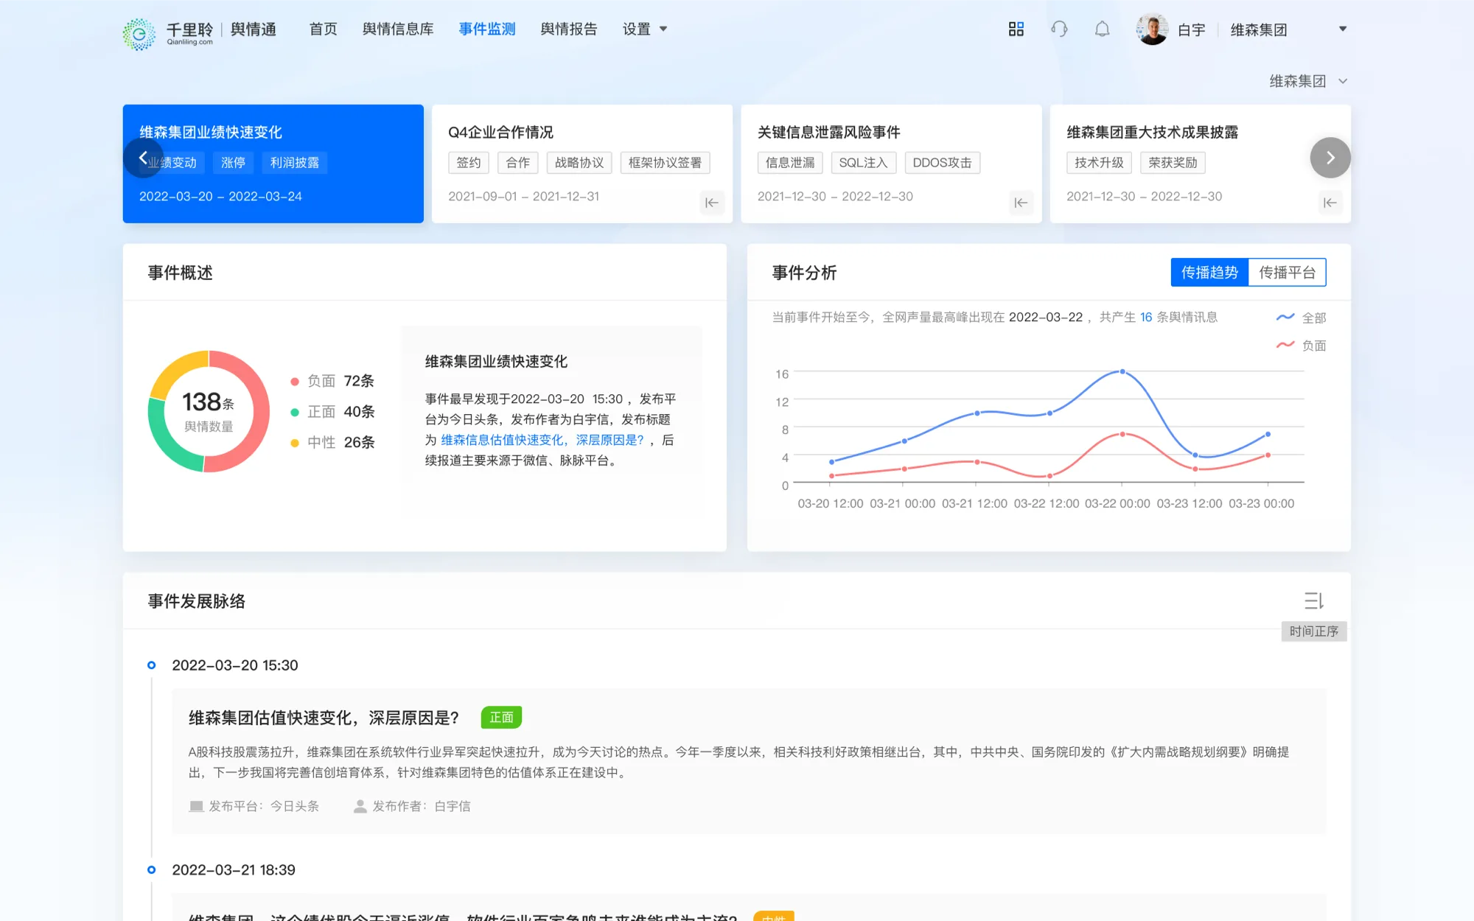Open article 维森集团估值快速变化，深层原因是？
Viewport: 1474px width, 921px height.
click(x=324, y=718)
